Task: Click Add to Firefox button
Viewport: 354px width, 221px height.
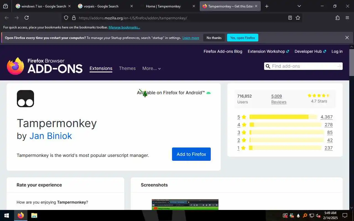Action: pos(191,154)
